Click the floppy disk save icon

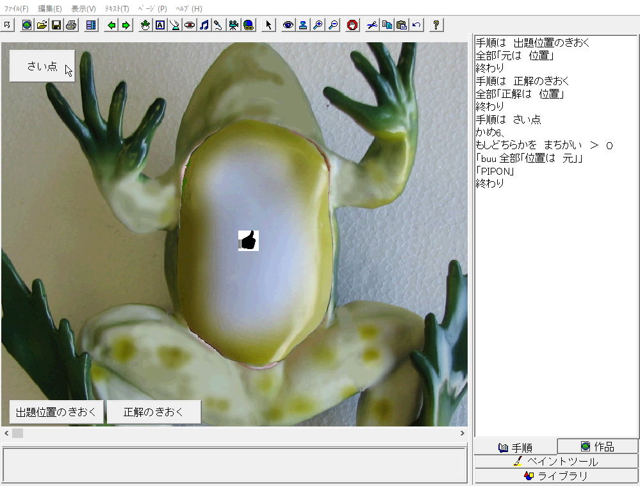(56, 25)
